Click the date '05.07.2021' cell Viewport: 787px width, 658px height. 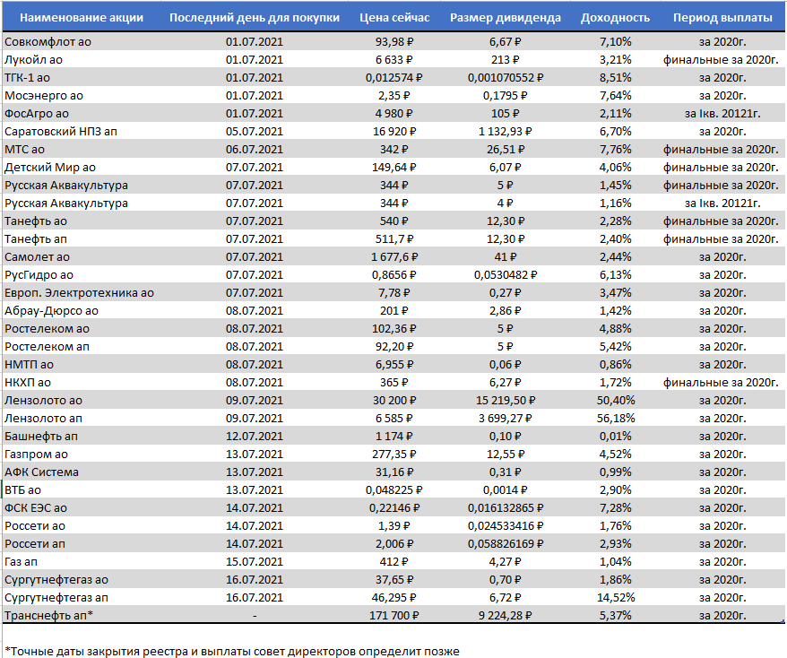pyautogui.click(x=255, y=132)
